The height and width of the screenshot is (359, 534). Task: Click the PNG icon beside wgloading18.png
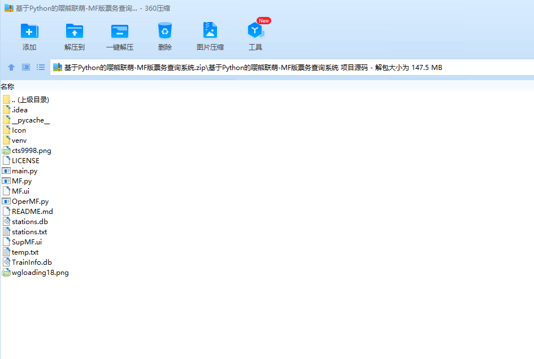(6, 273)
